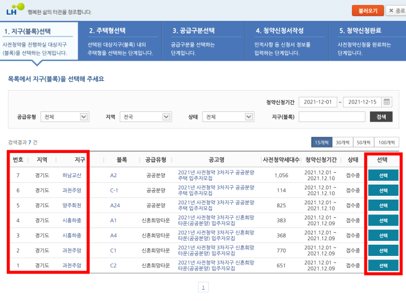Click the 공급유형 column header
406x301 pixels.
click(x=156, y=160)
